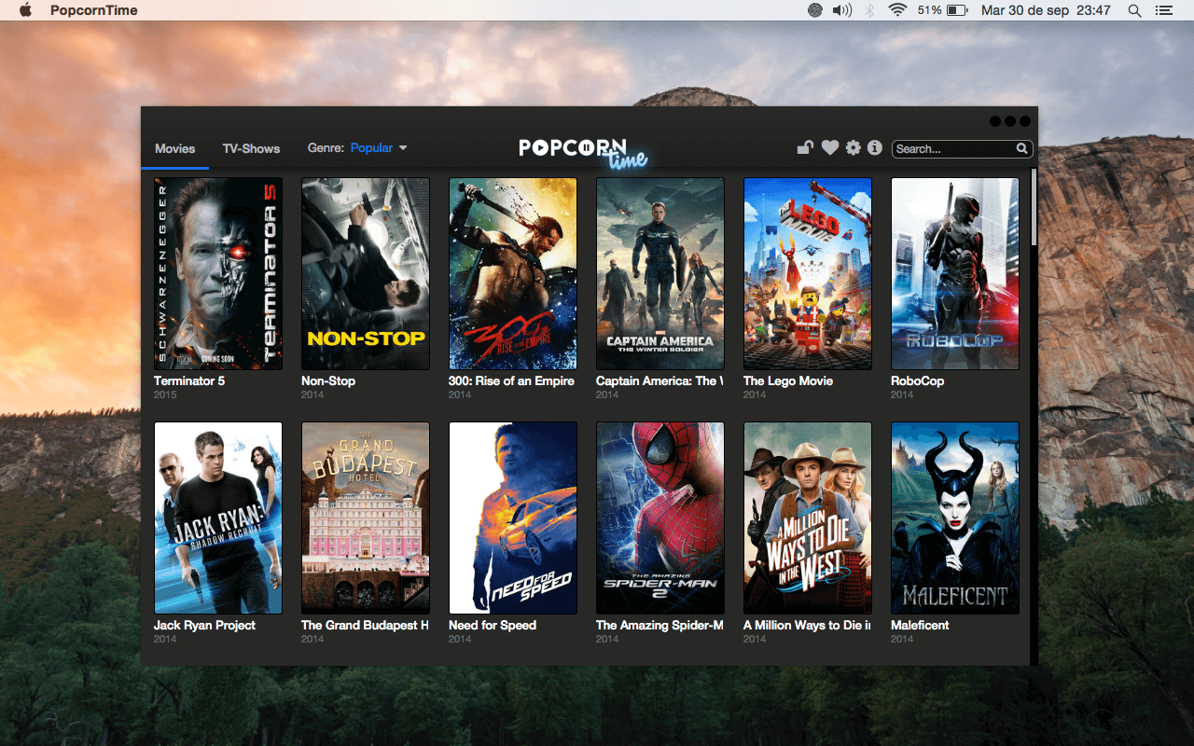Click the magnifier icon in search box
Viewport: 1194px width, 746px height.
click(1022, 148)
